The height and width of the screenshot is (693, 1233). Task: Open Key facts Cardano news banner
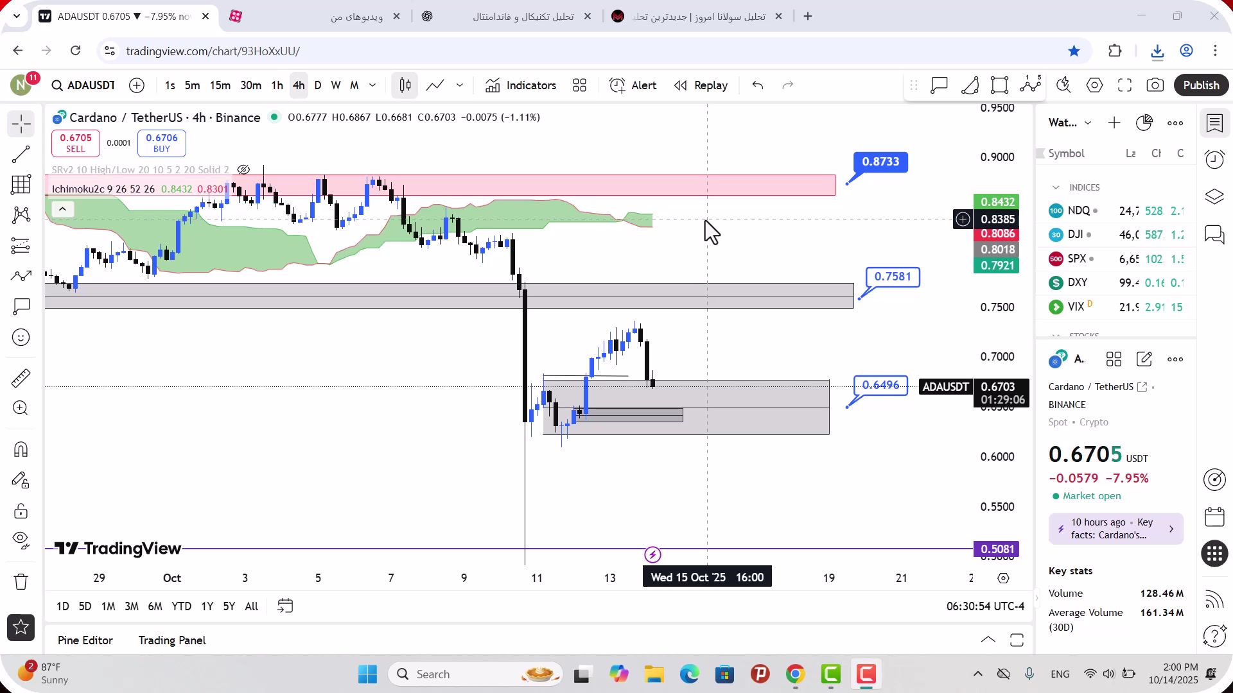tap(1116, 529)
